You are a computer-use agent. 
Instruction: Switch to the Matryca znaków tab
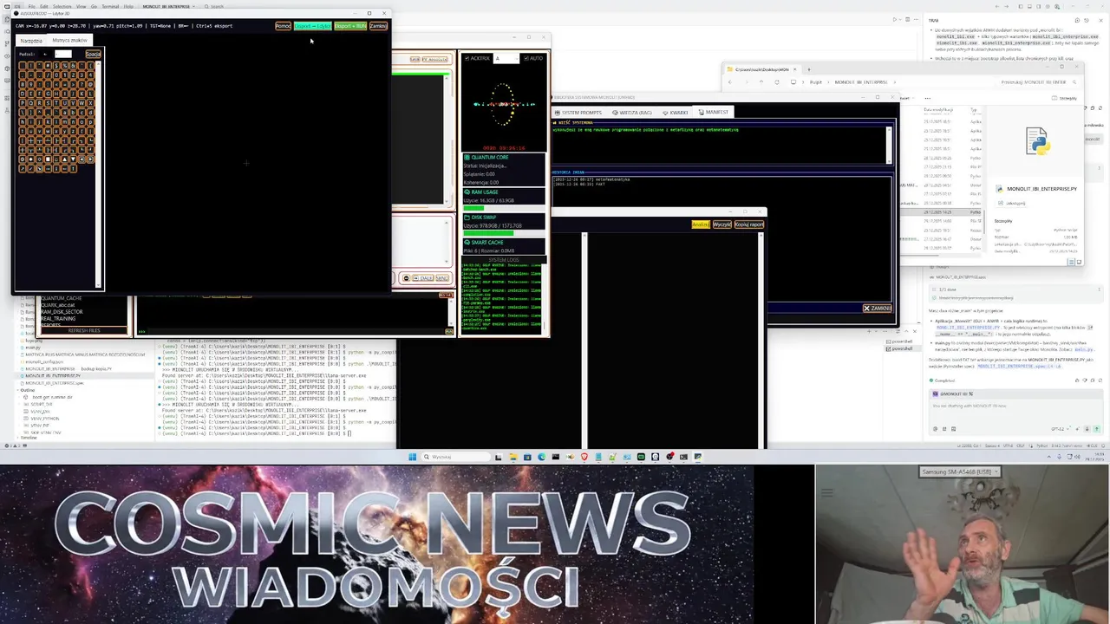[x=69, y=41]
